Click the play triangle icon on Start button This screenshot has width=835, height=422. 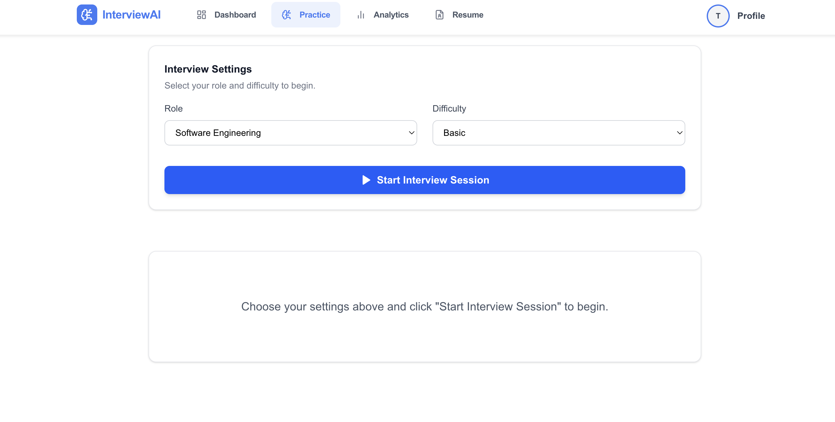pos(366,180)
